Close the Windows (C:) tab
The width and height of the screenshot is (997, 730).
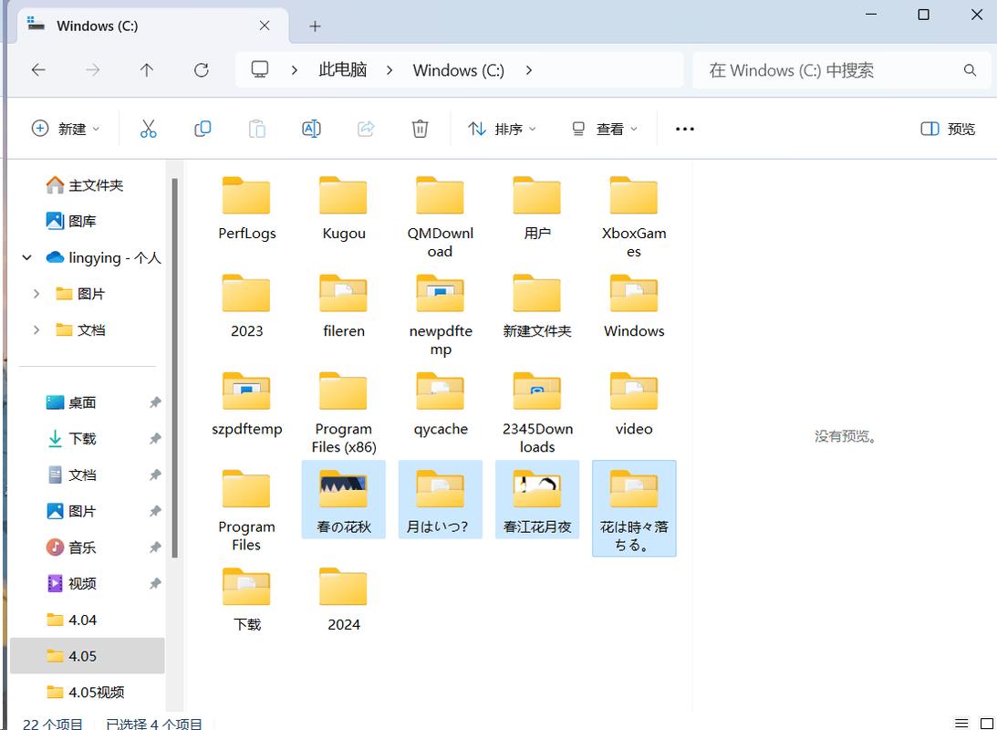click(x=265, y=26)
